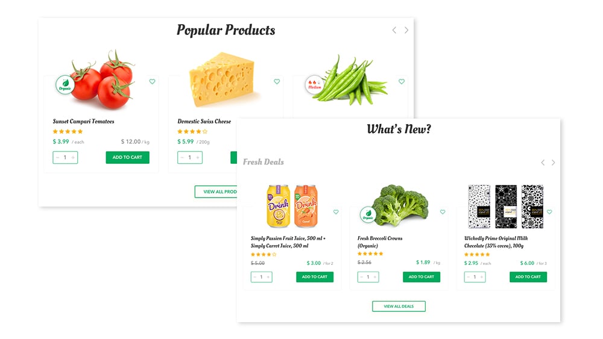Click heart icon on Domestic Swiss Cheese
The height and width of the screenshot is (339, 603).
click(x=277, y=81)
